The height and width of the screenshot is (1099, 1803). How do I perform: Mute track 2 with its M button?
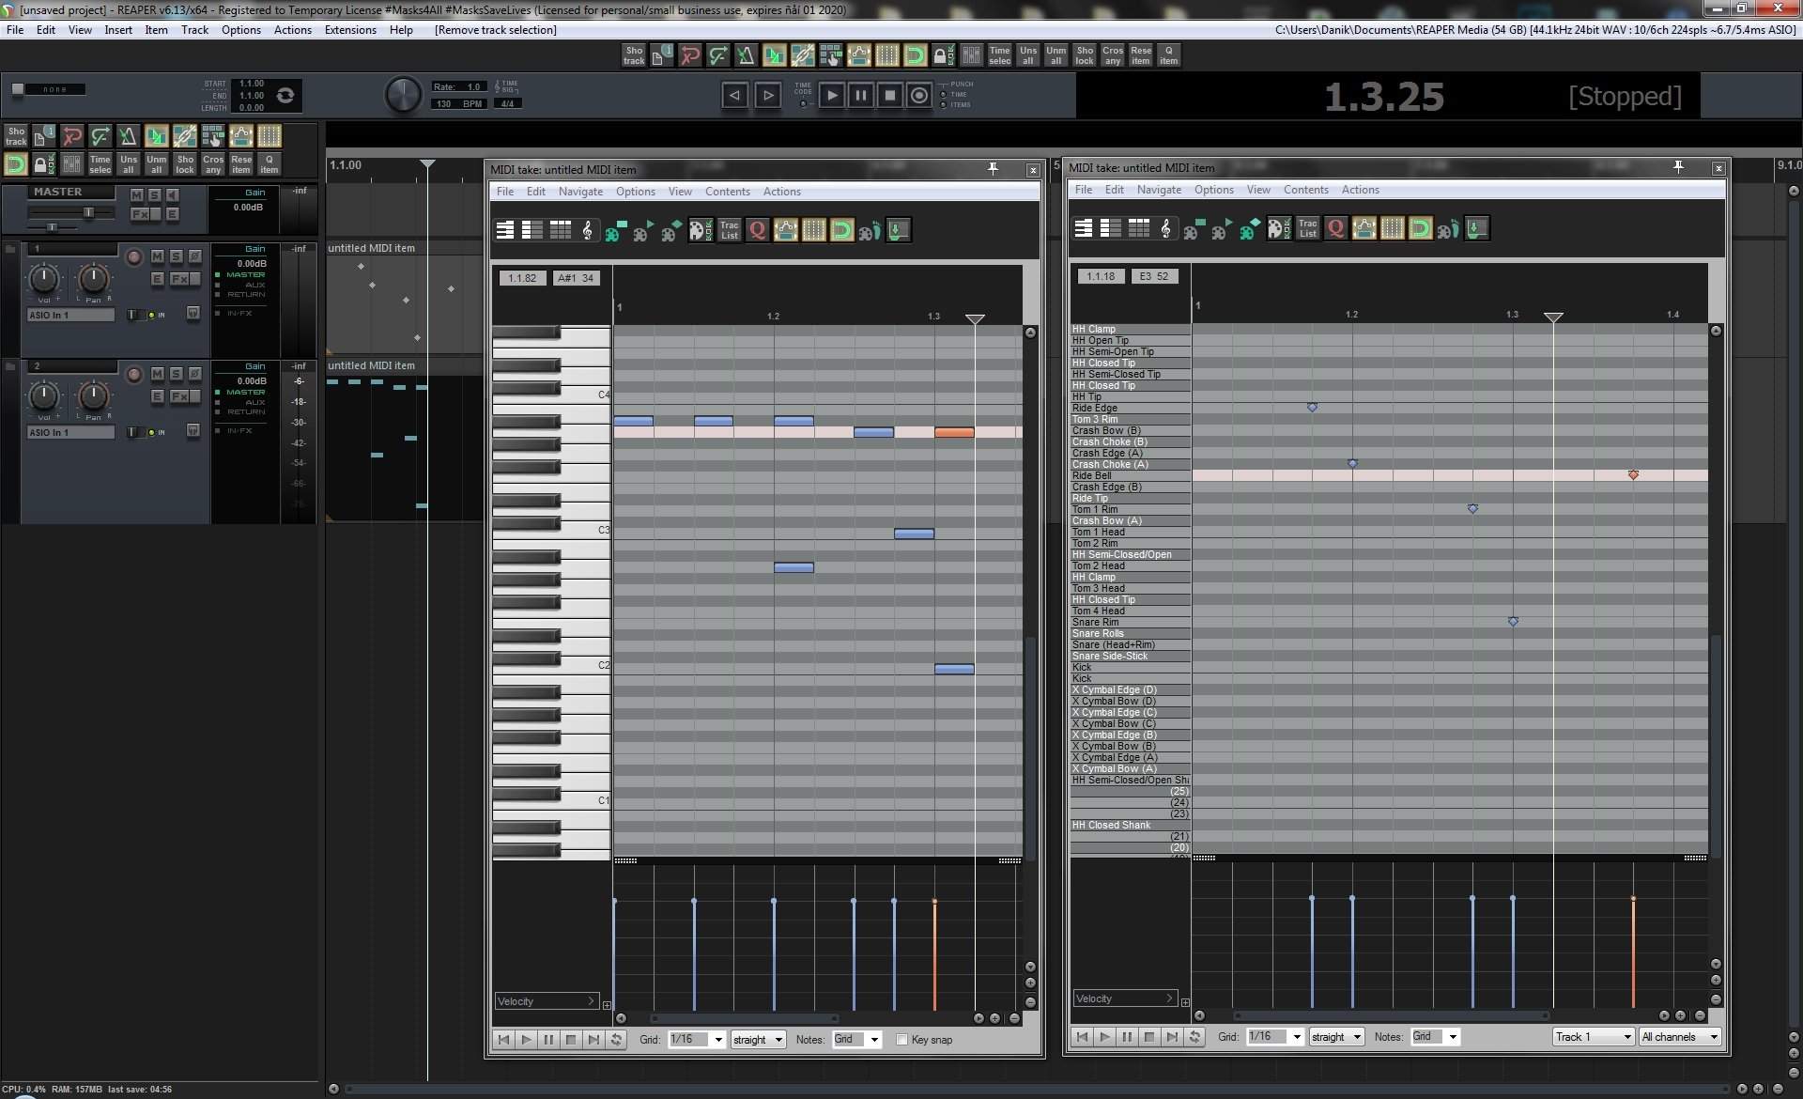pos(157,374)
